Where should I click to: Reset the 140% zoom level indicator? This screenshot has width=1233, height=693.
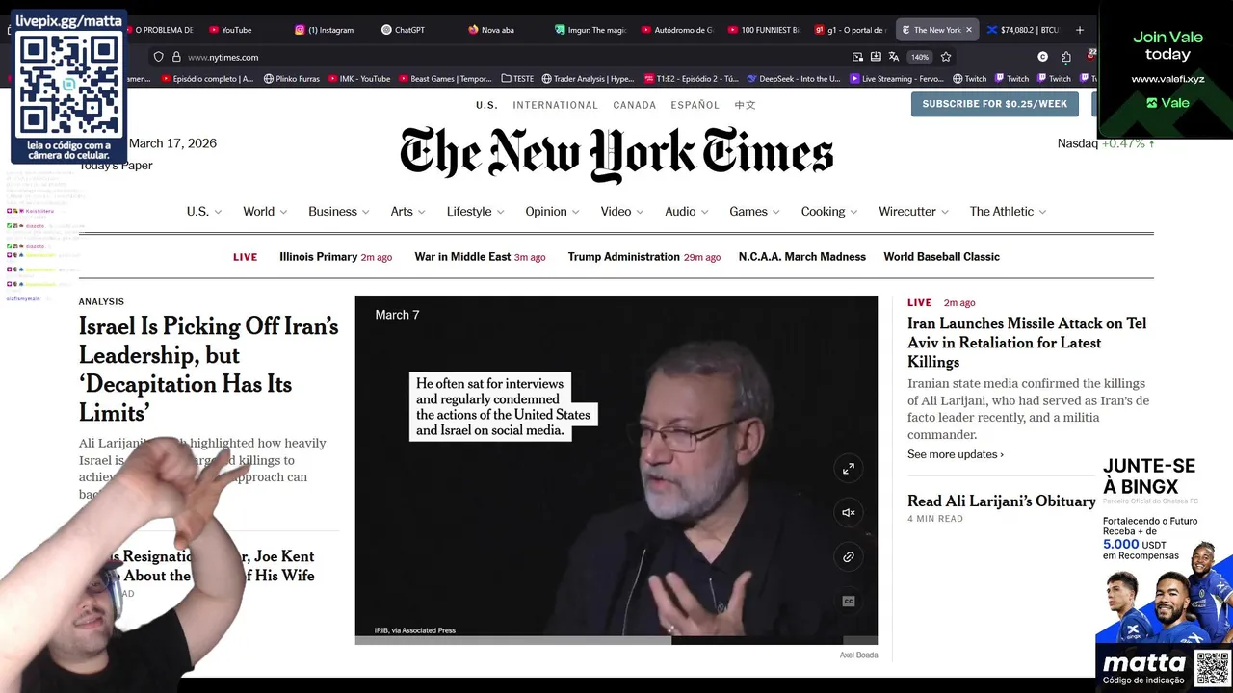(x=920, y=57)
